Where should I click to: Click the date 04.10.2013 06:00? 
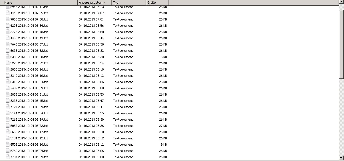pos(91,88)
